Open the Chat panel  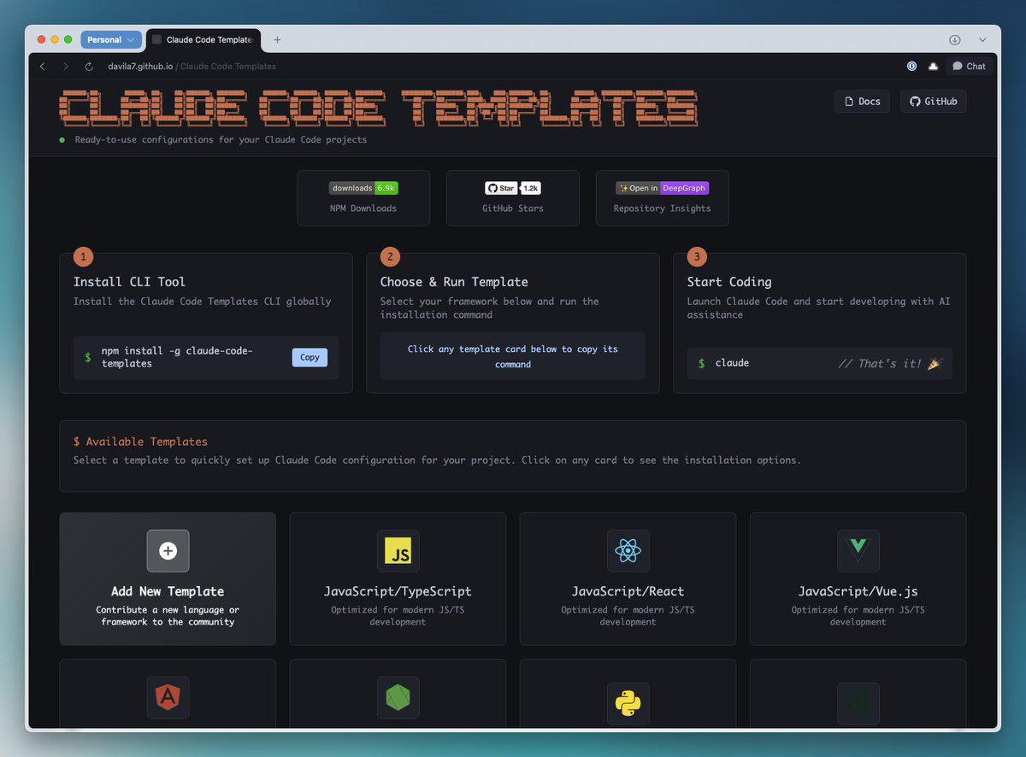[969, 66]
